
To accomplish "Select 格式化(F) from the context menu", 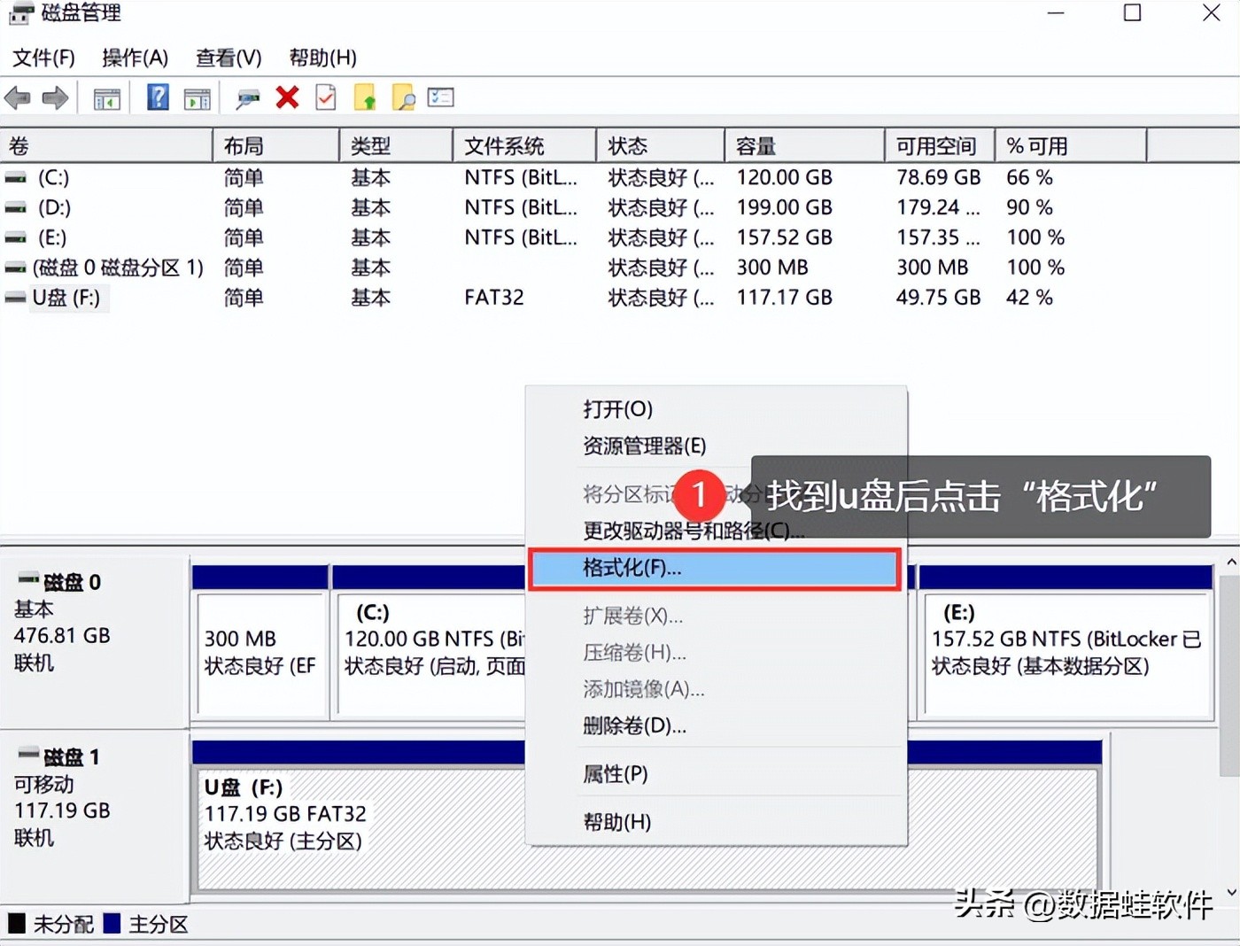I will (x=631, y=568).
